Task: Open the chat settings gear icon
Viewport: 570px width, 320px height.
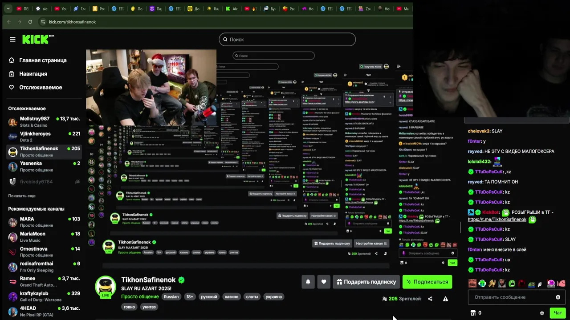Action: (x=542, y=313)
